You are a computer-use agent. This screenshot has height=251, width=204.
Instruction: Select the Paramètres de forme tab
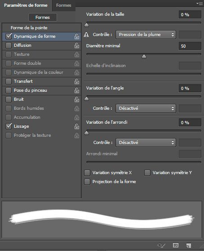(x=26, y=5)
